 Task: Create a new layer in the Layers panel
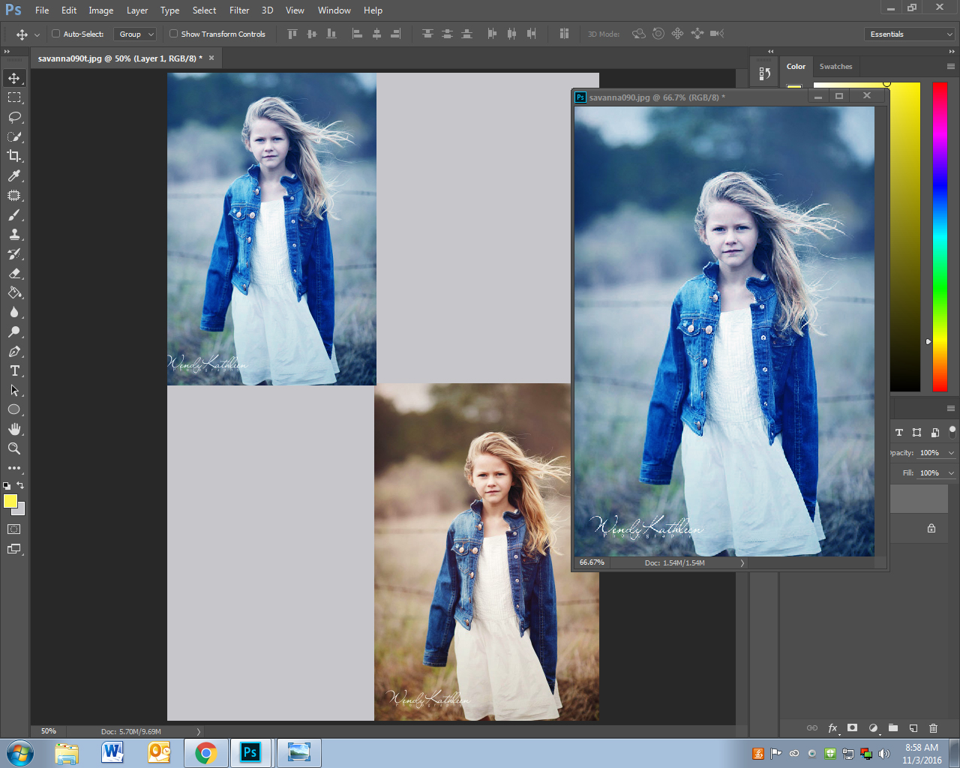913,727
